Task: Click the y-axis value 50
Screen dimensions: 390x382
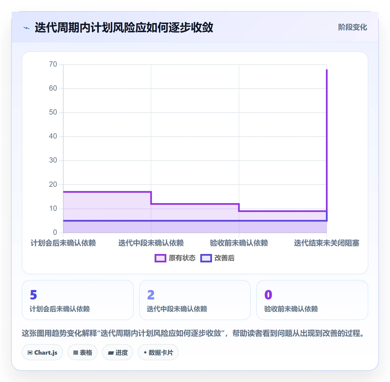Action: [x=53, y=112]
